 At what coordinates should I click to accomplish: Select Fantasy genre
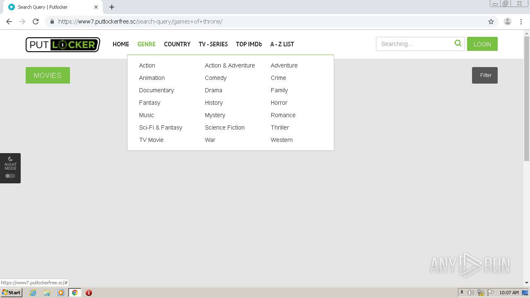pyautogui.click(x=149, y=103)
